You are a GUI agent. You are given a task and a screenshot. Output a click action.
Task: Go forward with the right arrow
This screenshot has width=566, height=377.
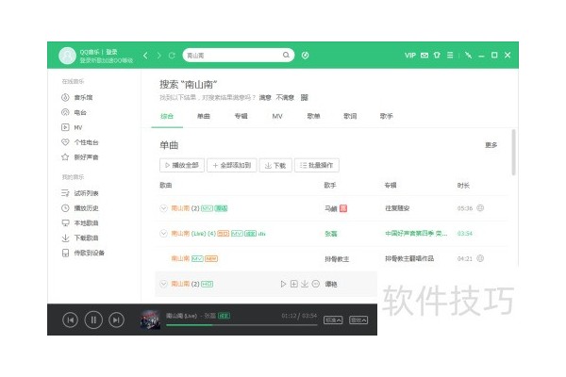tap(158, 56)
